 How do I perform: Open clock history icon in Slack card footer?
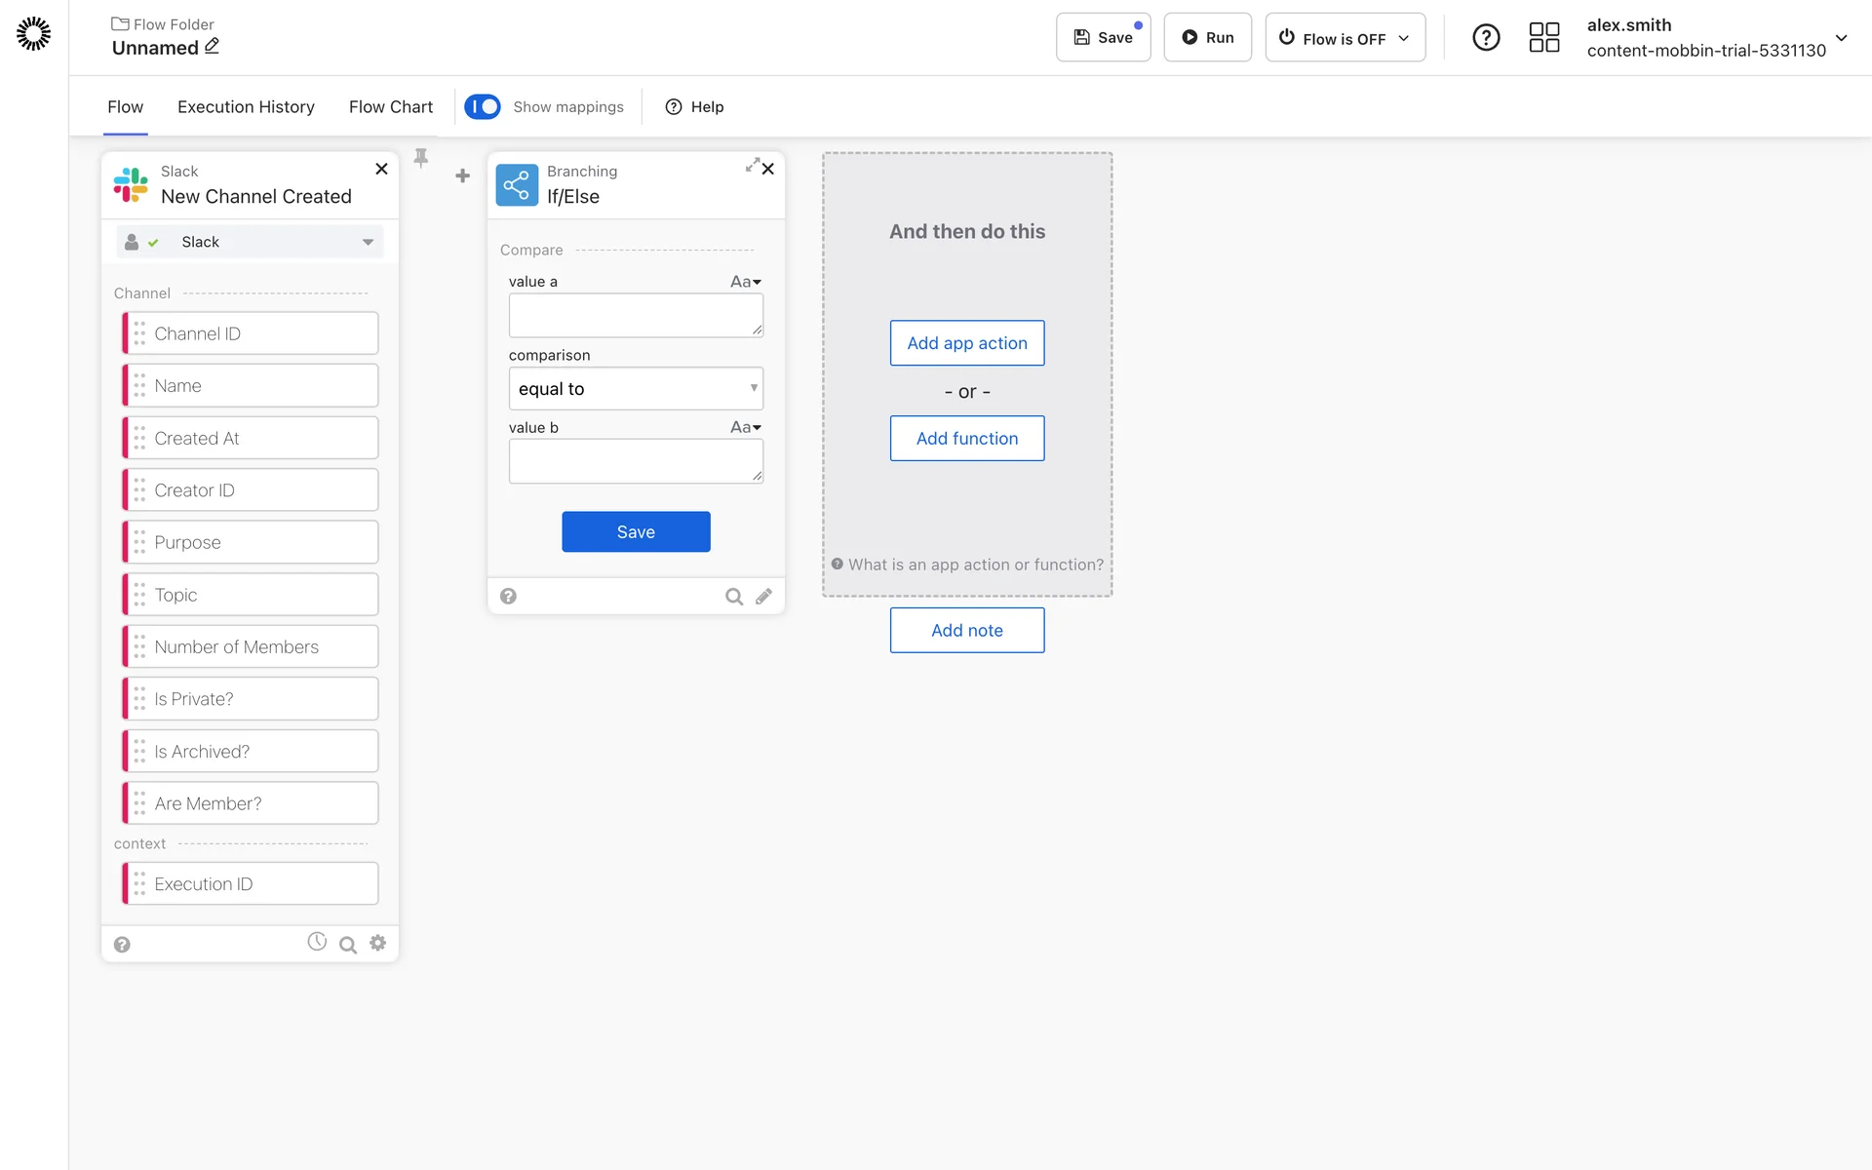pyautogui.click(x=317, y=942)
